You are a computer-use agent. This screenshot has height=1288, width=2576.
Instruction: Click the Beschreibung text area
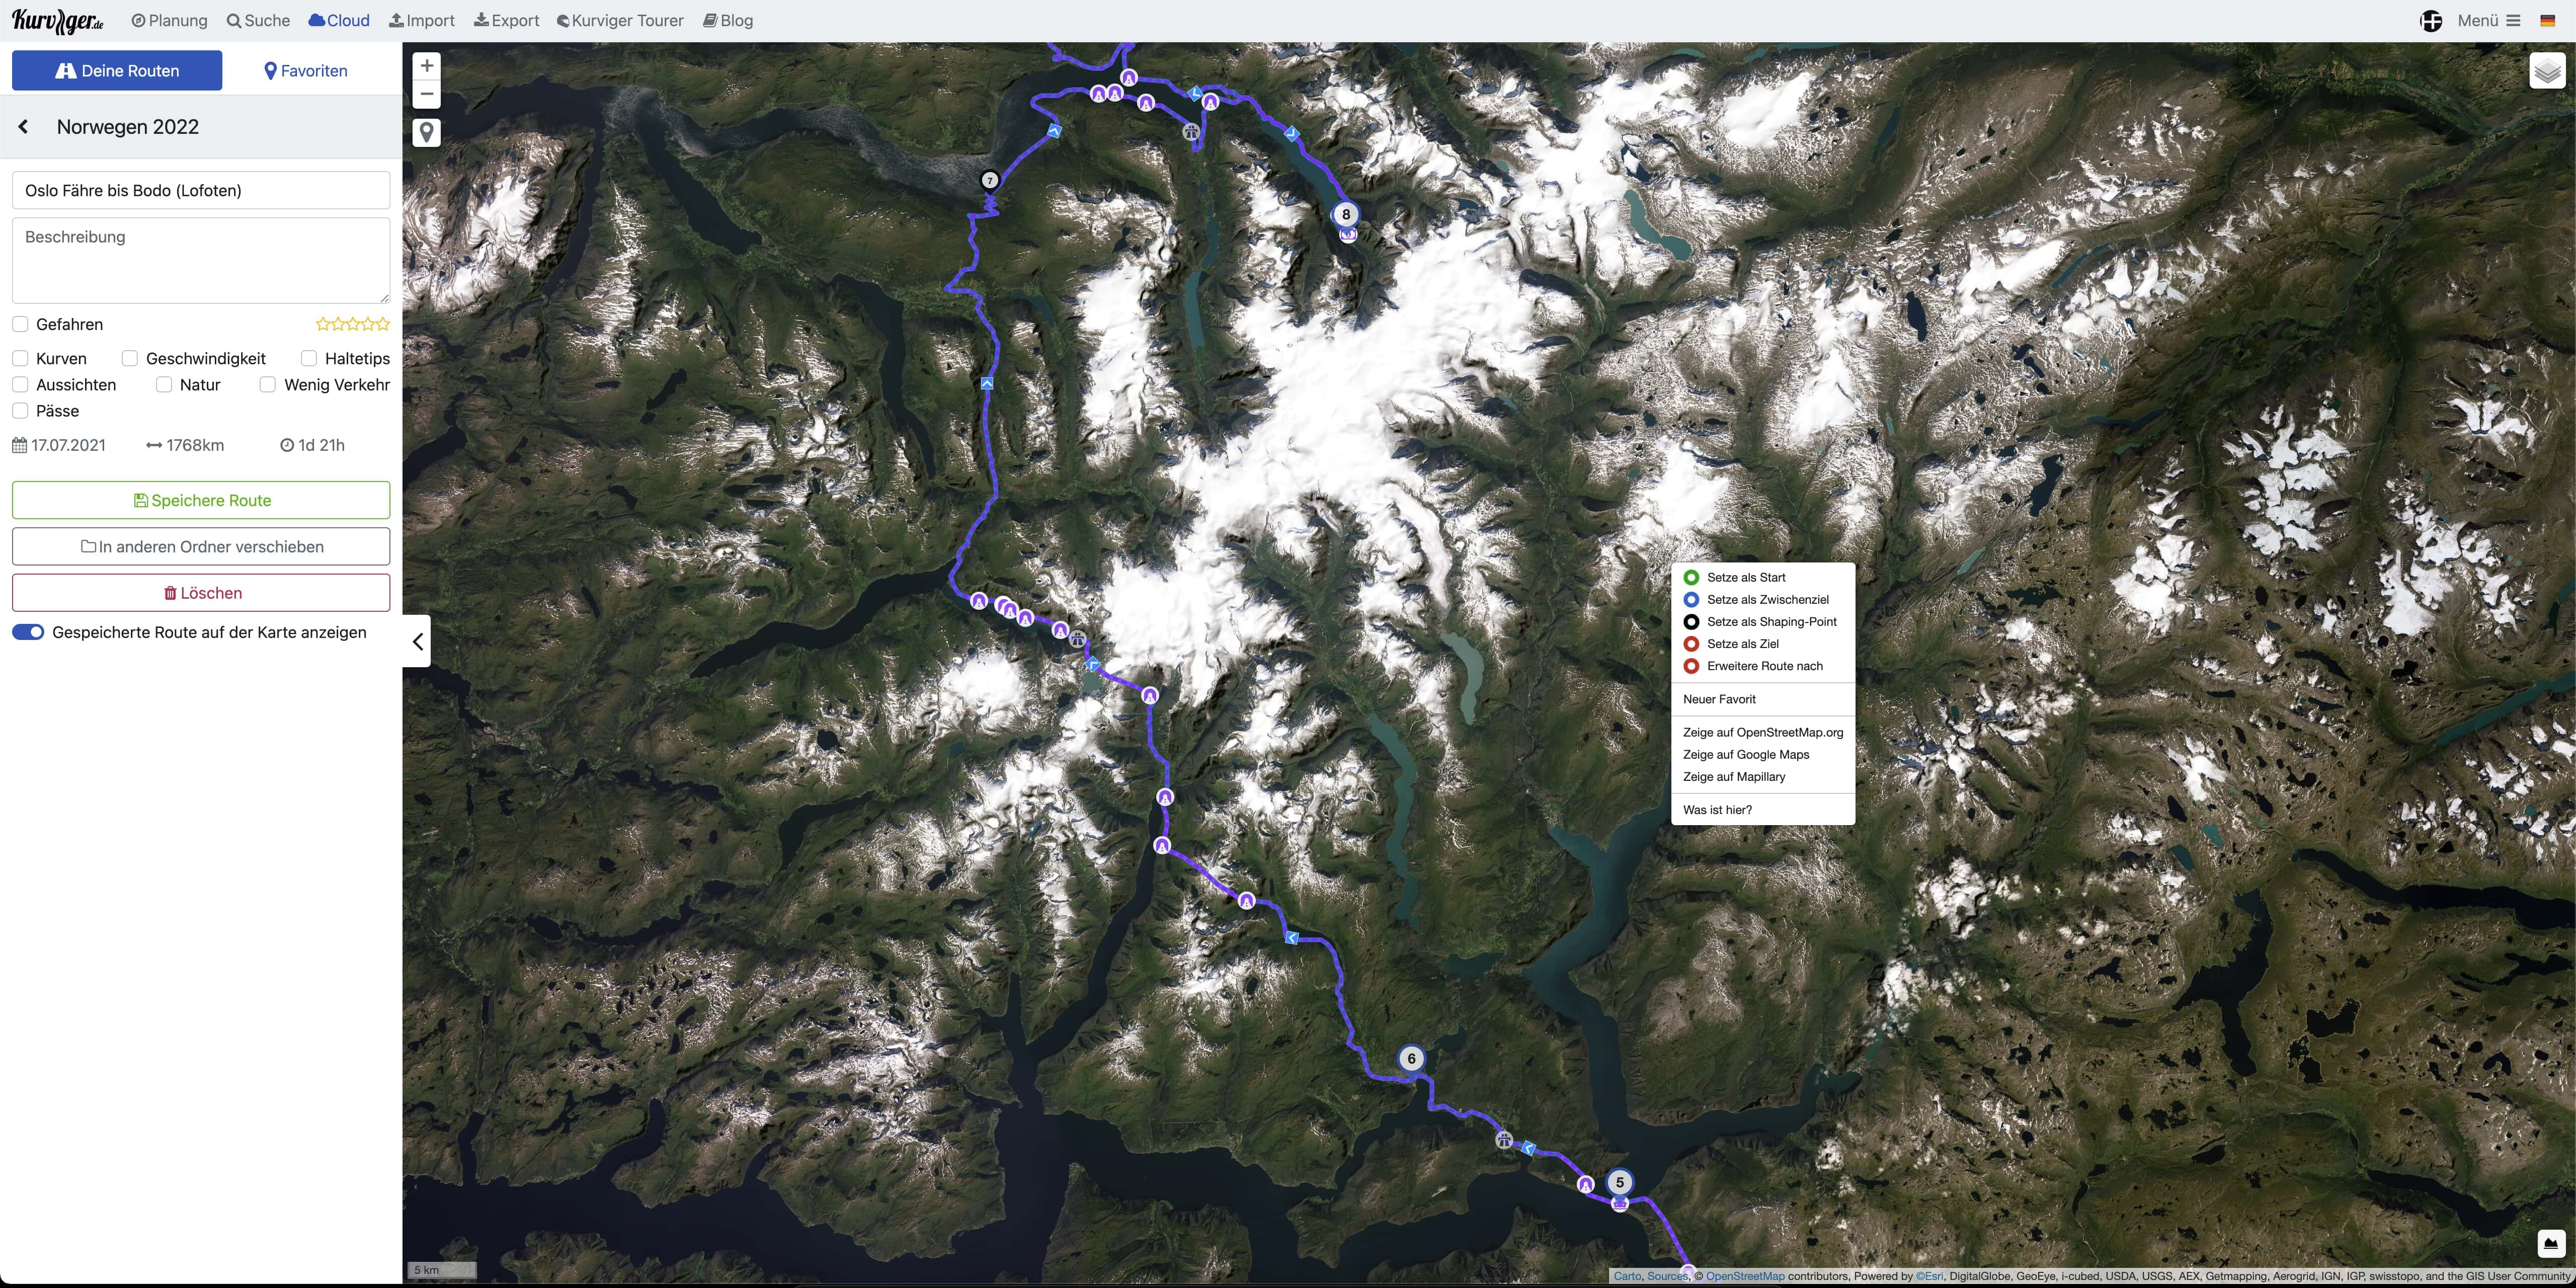click(x=201, y=260)
